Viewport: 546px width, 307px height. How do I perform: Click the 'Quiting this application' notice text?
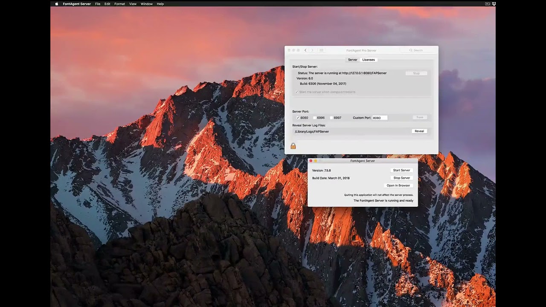pos(379,195)
